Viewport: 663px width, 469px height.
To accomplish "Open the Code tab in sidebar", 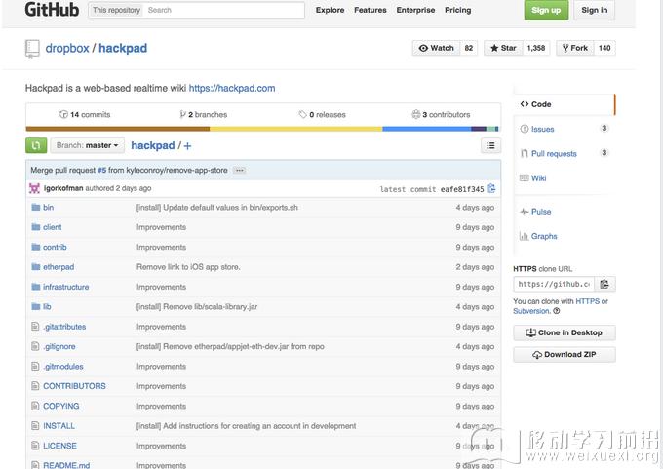I will pos(565,104).
